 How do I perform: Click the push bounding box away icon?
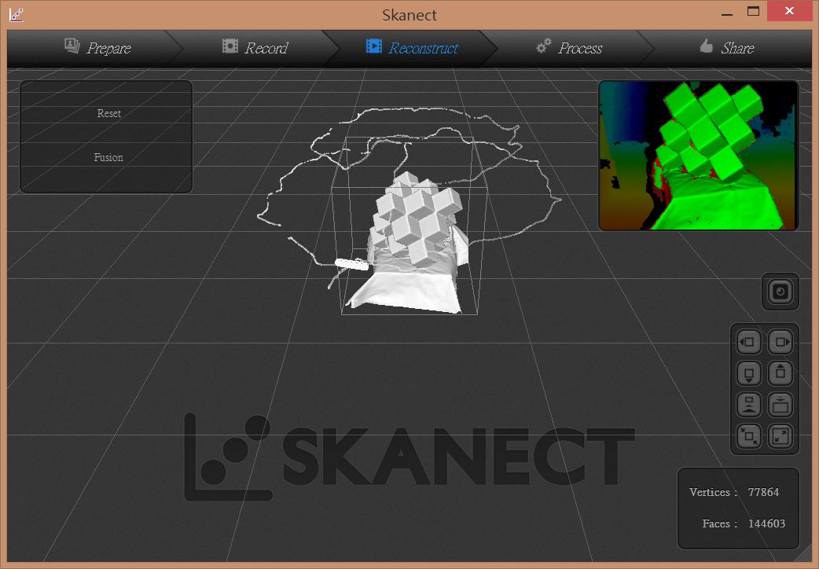click(x=748, y=405)
